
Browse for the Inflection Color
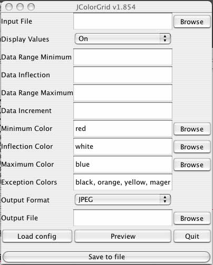click(x=192, y=147)
